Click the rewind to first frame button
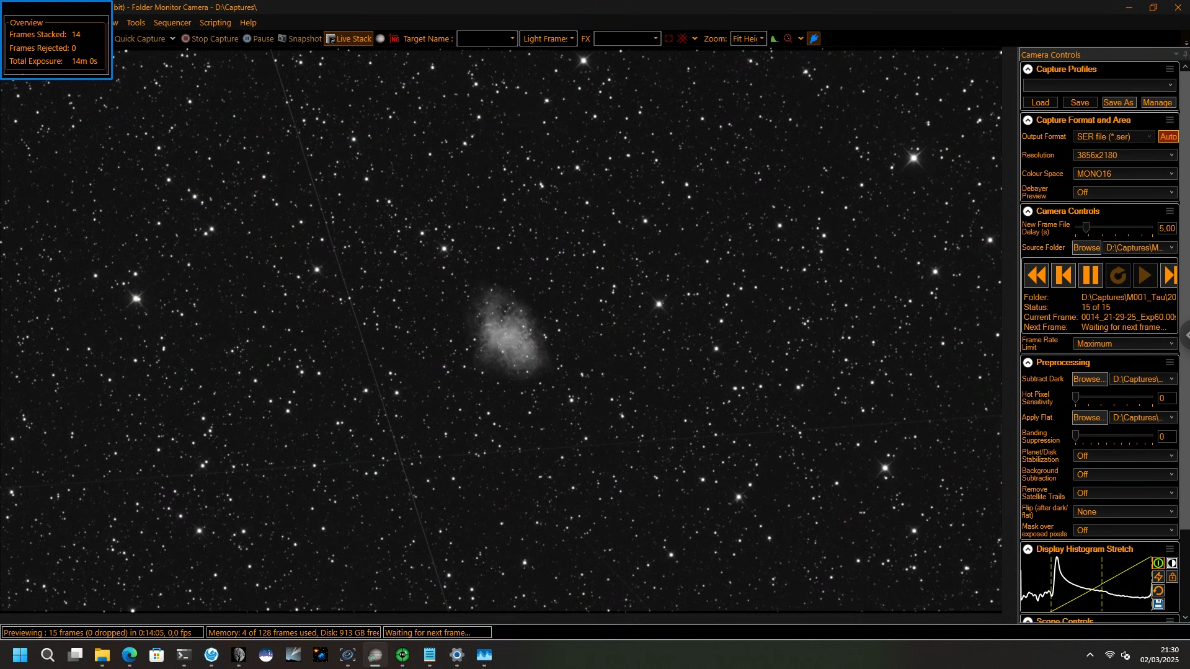The image size is (1190, 669). (1036, 275)
